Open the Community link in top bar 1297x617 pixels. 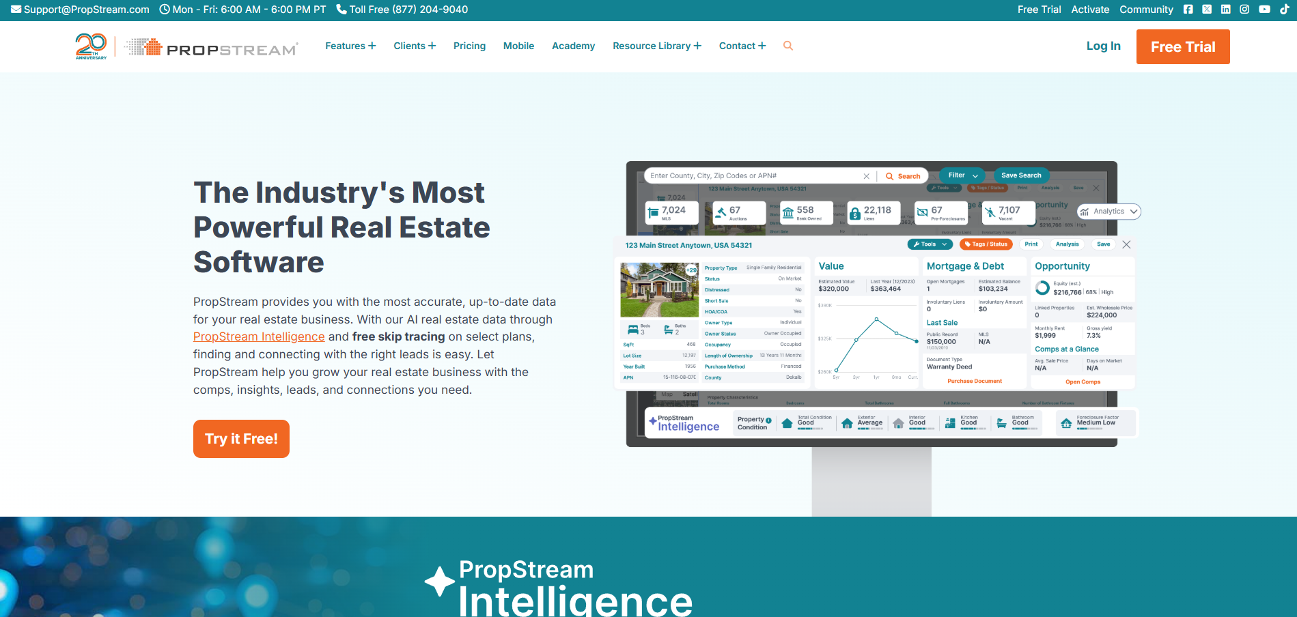click(1146, 10)
